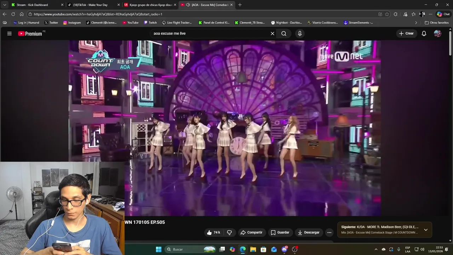Go to YouTube Premium home via logo
453x255 pixels.
(30, 34)
